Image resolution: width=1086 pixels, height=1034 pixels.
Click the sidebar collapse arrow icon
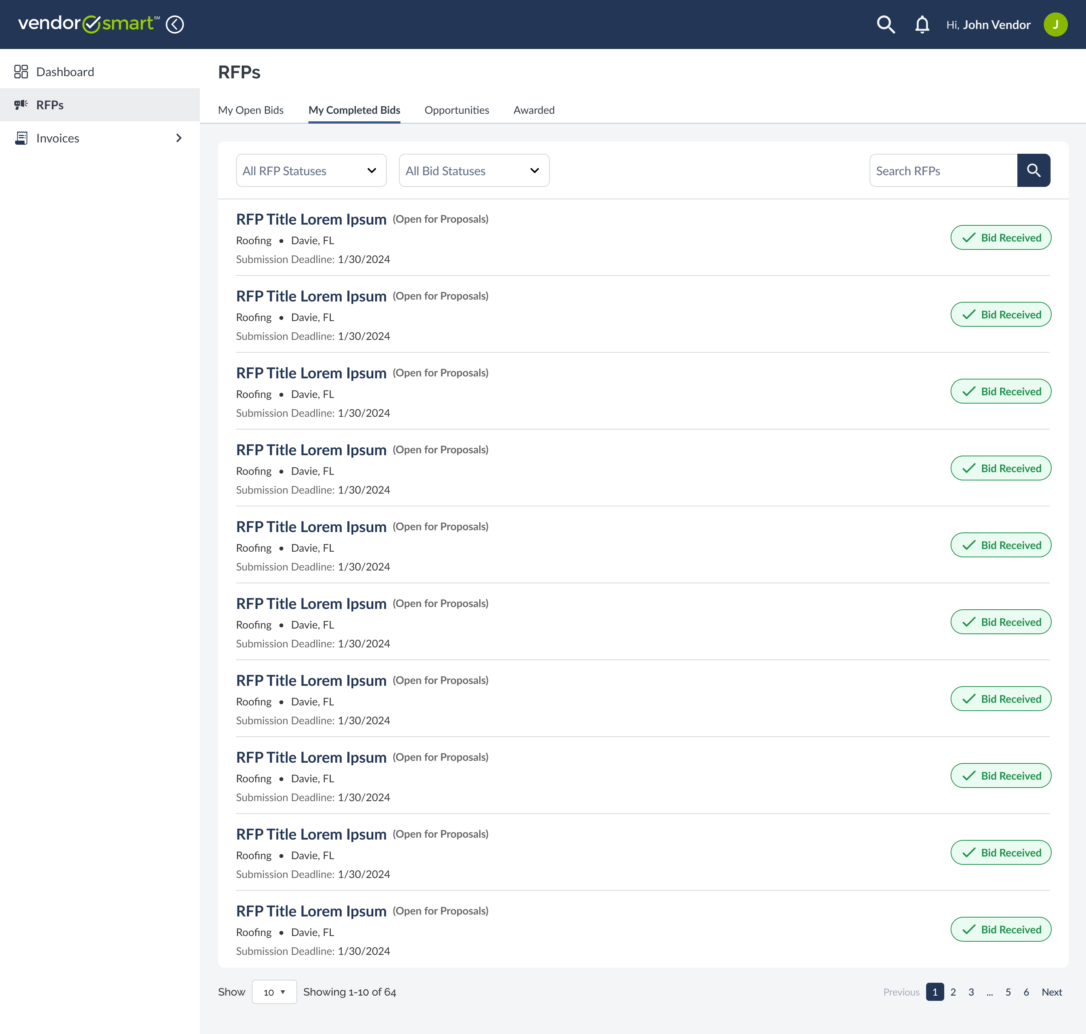[x=175, y=24]
